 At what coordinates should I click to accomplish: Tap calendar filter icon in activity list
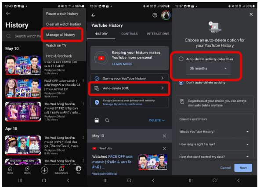tap(97, 120)
